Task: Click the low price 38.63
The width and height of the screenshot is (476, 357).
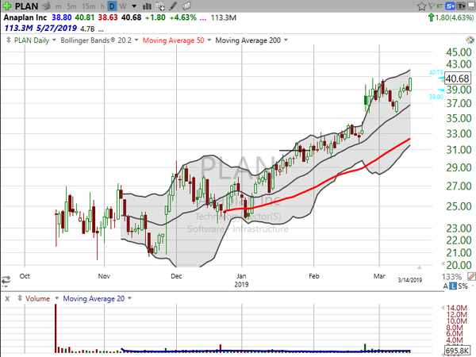Action: pyautogui.click(x=108, y=17)
